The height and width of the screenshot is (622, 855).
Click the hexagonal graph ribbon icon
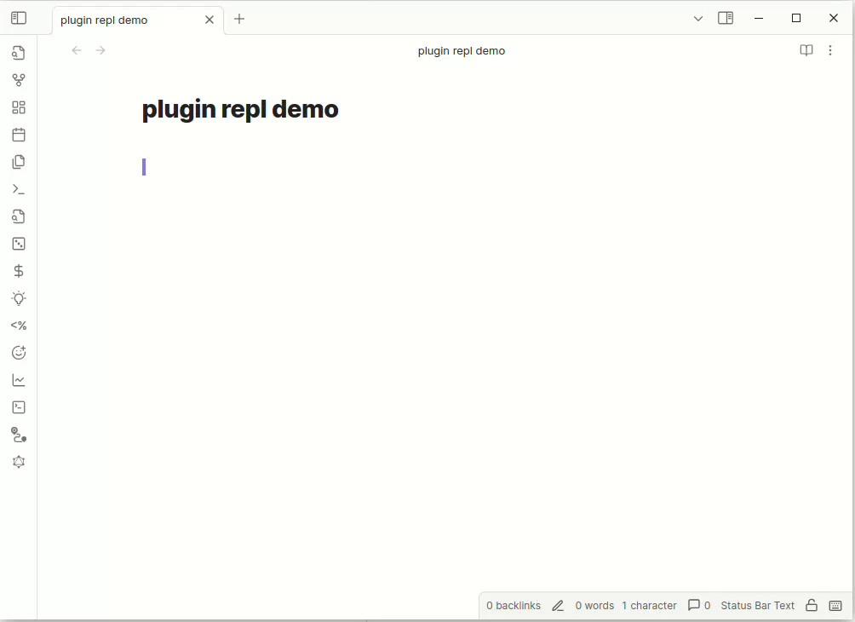pyautogui.click(x=19, y=462)
